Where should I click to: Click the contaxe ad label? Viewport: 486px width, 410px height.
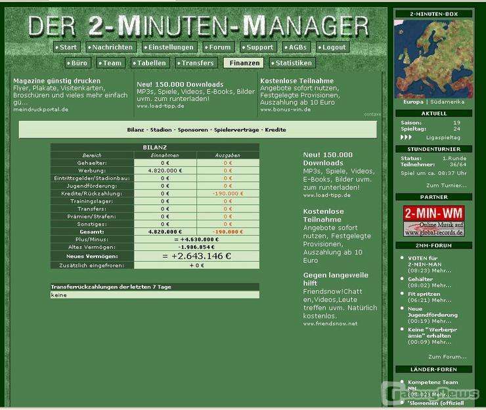372,114
